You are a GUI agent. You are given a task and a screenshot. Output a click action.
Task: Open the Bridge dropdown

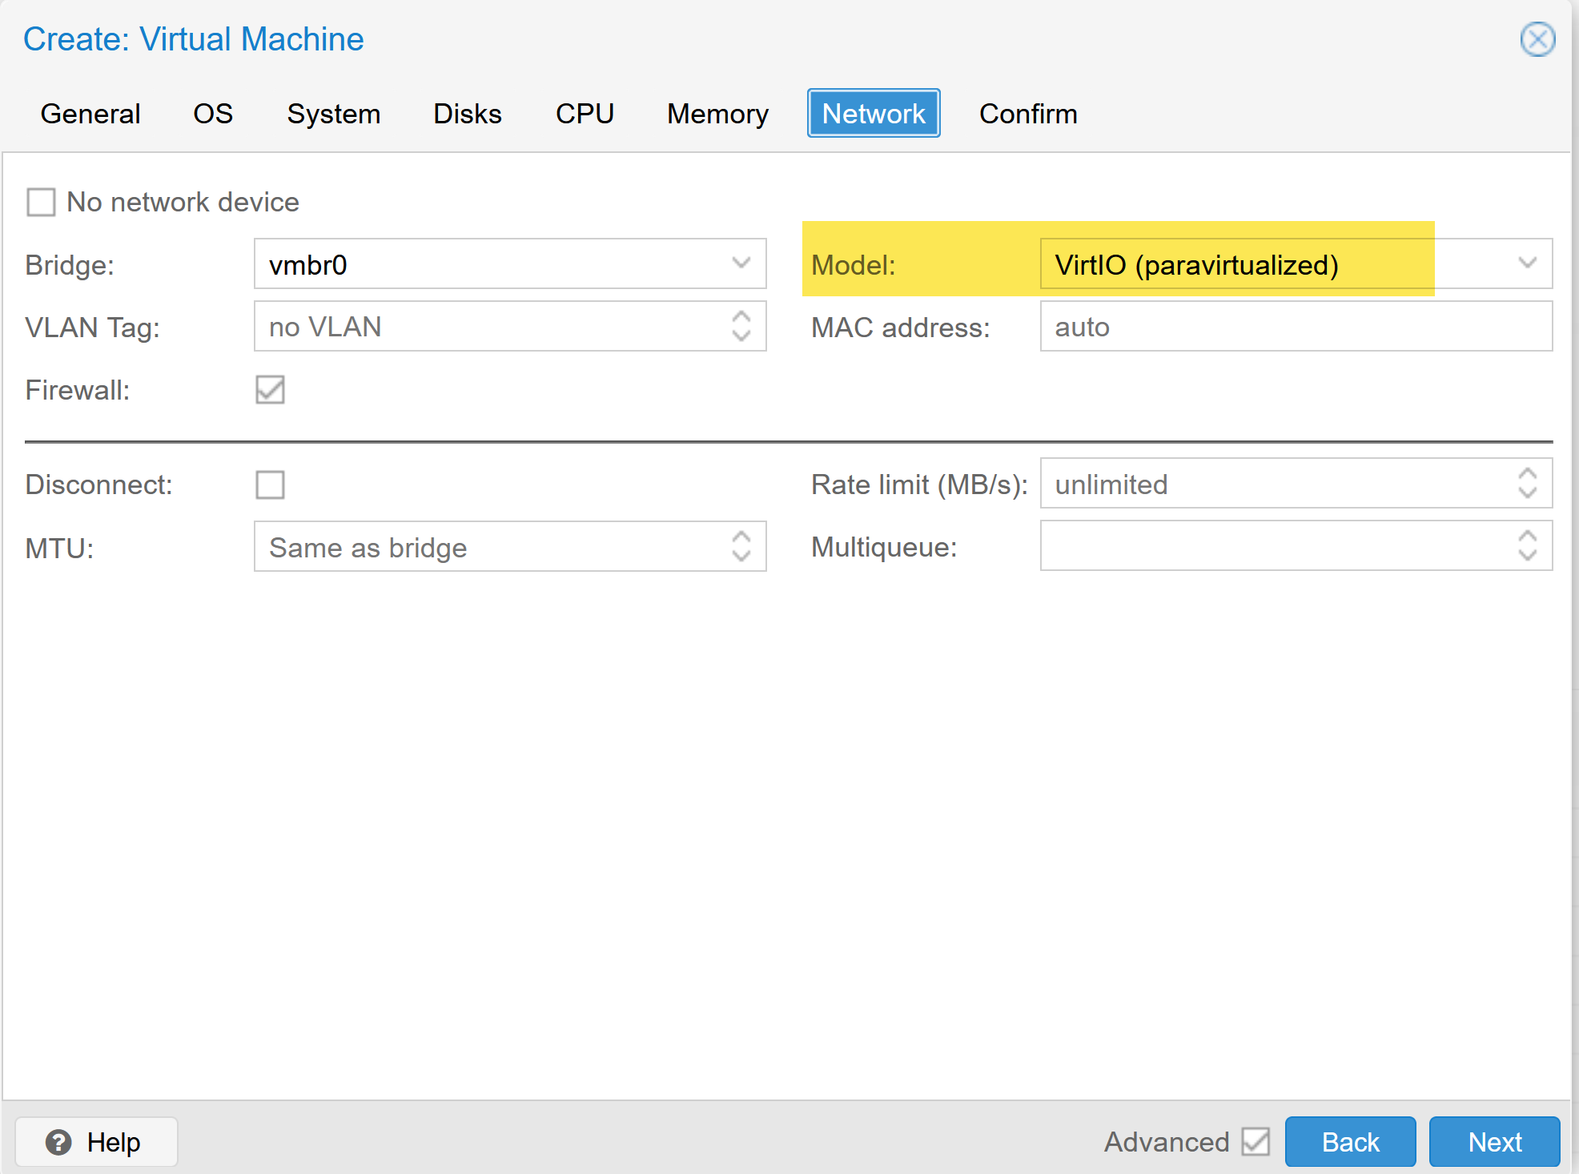point(740,263)
